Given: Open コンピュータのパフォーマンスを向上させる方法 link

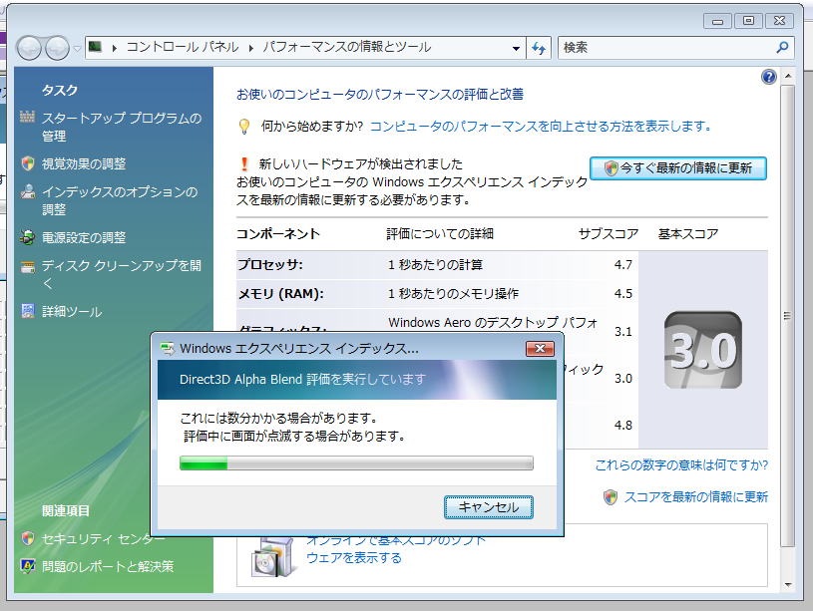Looking at the screenshot, I should coord(541,126).
